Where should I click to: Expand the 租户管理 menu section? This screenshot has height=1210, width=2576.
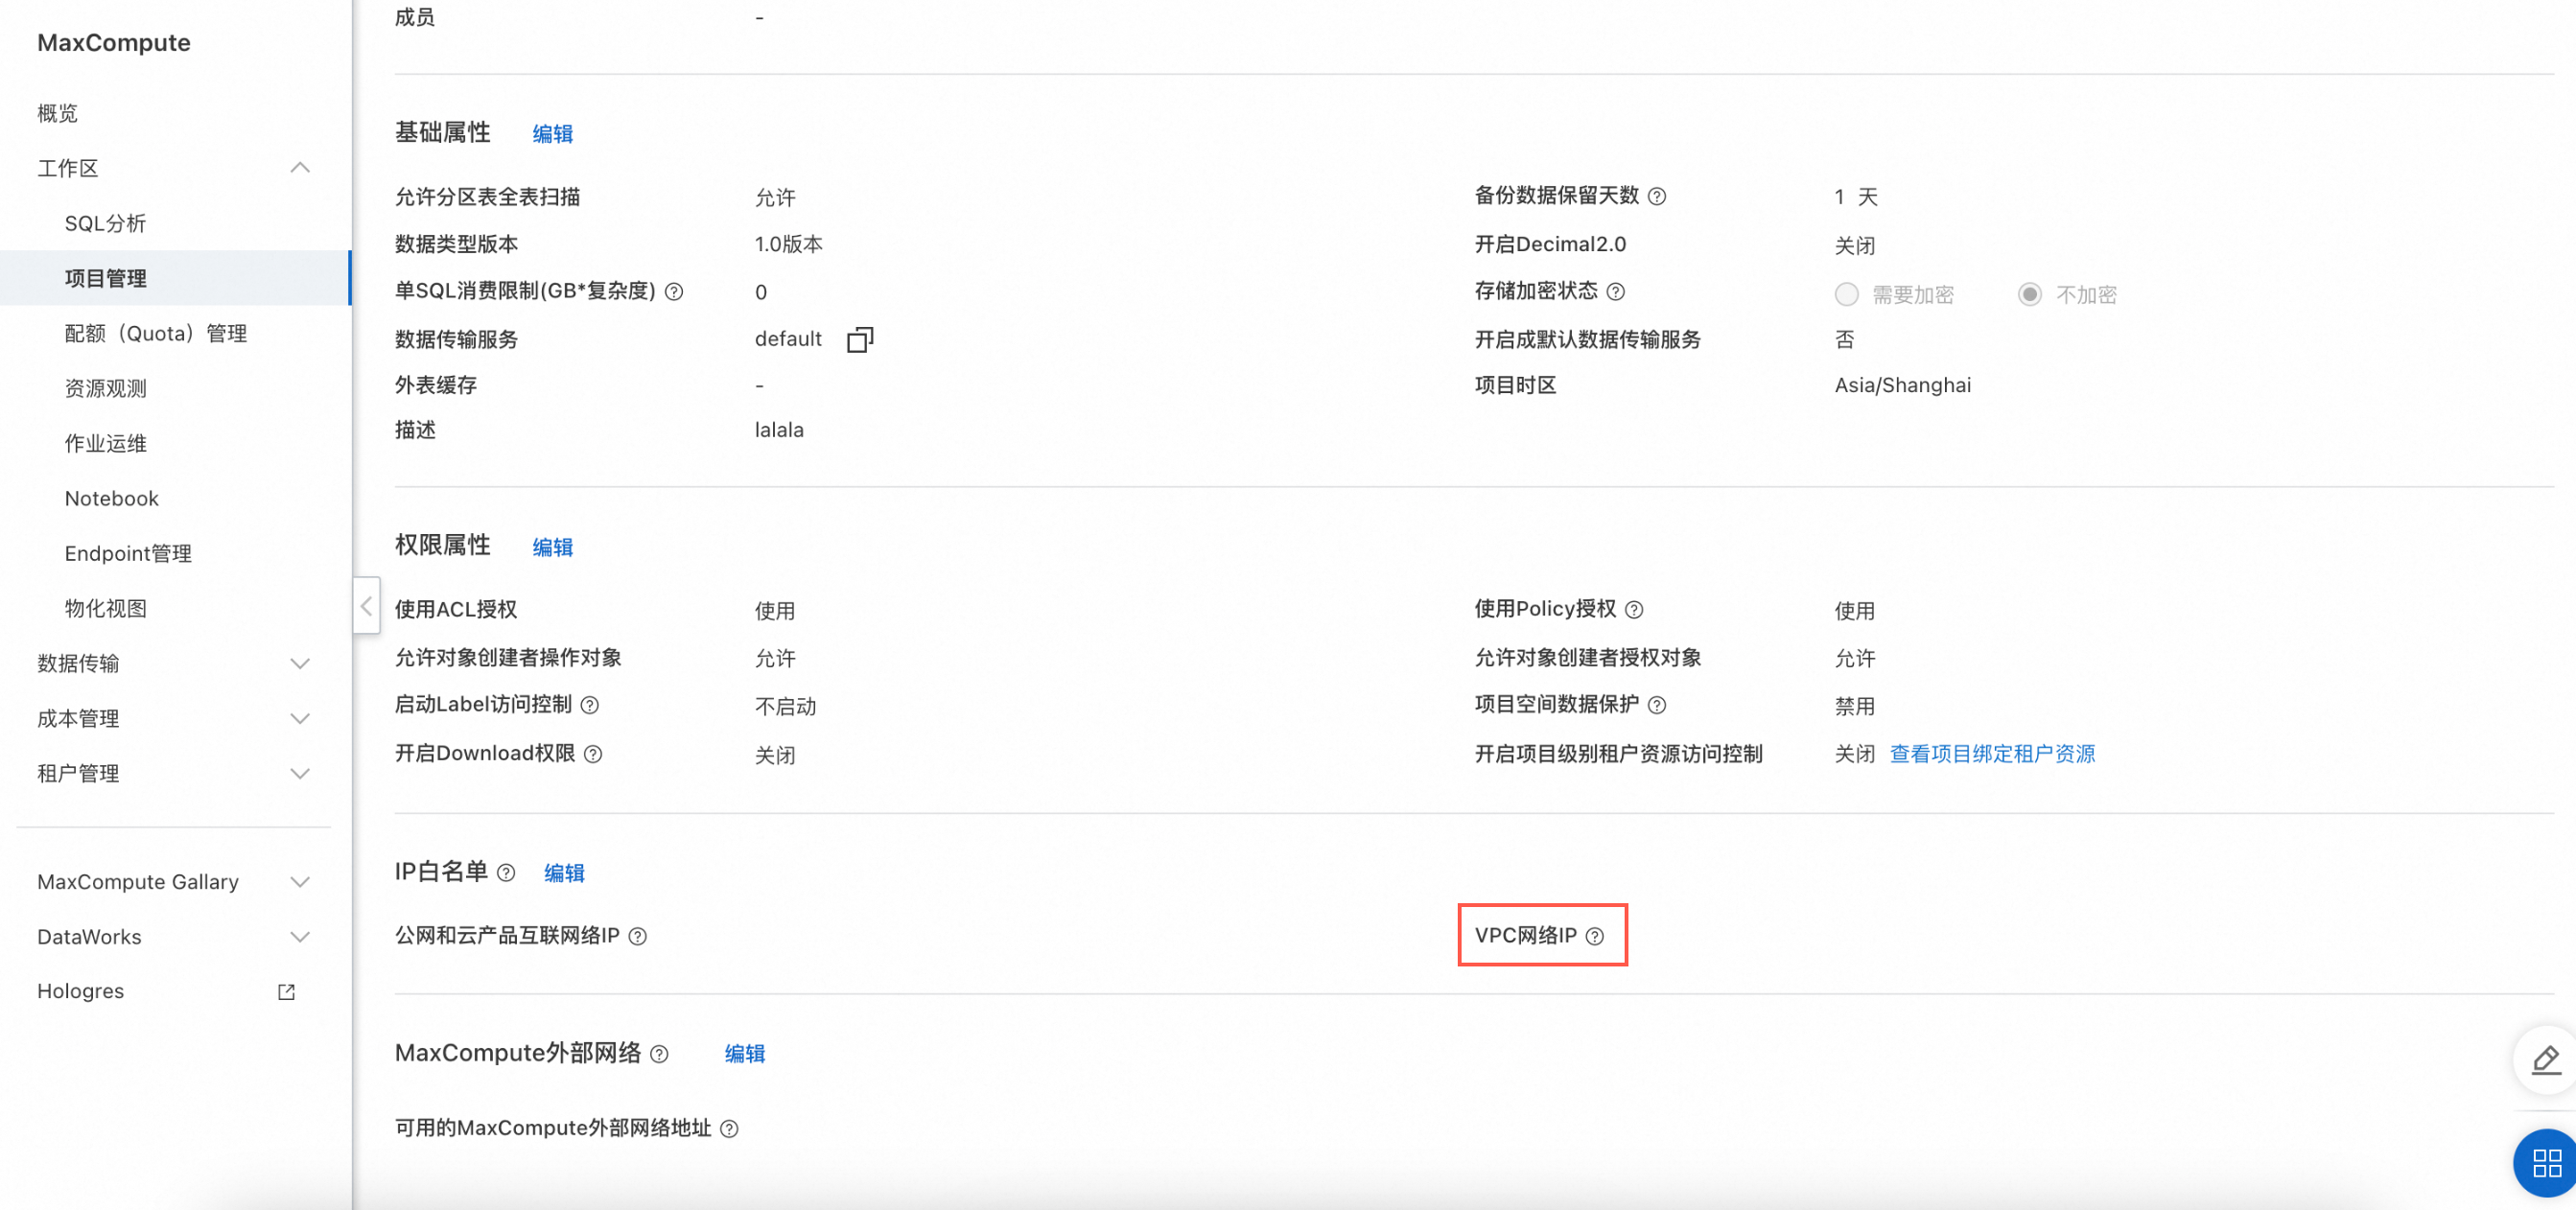click(299, 774)
